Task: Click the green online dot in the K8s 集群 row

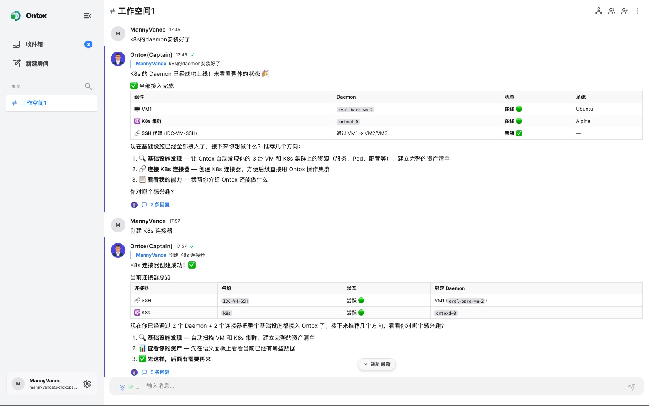Action: (519, 121)
